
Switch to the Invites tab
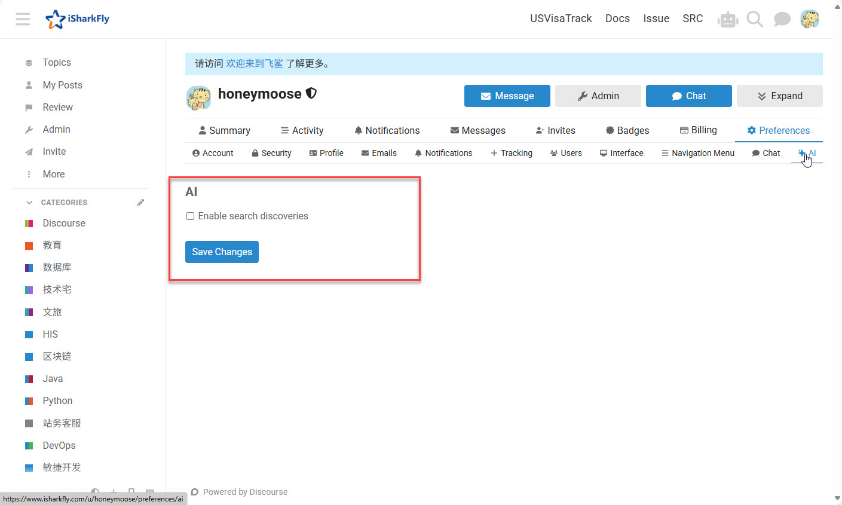pos(555,130)
